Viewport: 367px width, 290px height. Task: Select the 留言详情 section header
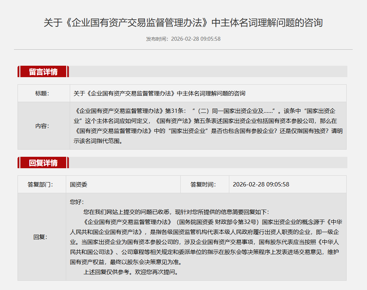tap(43, 71)
